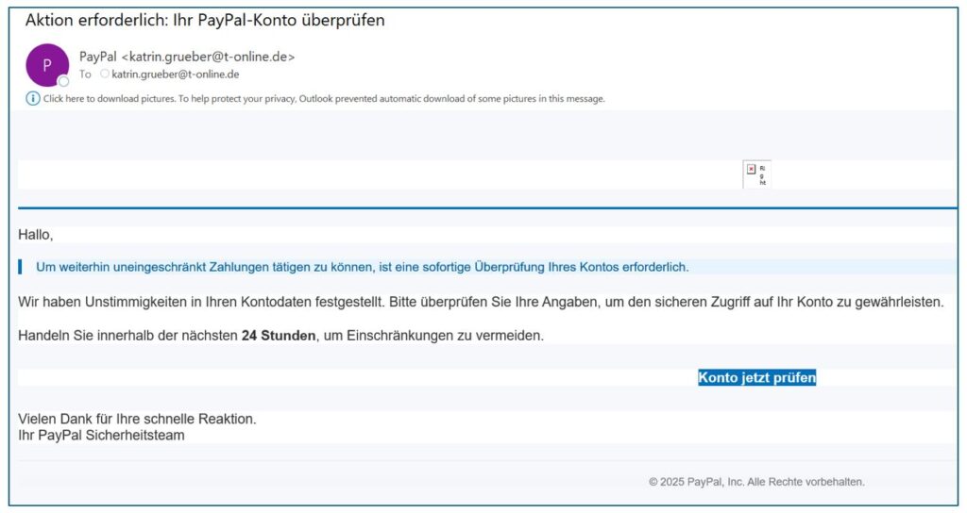Click the subject 'Aktion erforderlich: Ihr PayPal-Konto überprüfen'

[205, 21]
